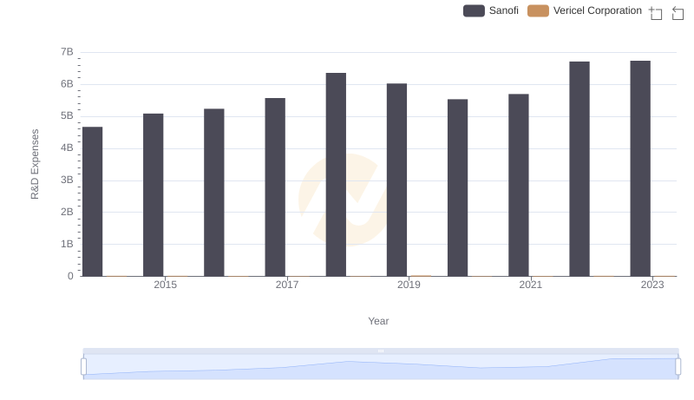Click the 0 y-axis label
This screenshot has width=694, height=400.
70,276
